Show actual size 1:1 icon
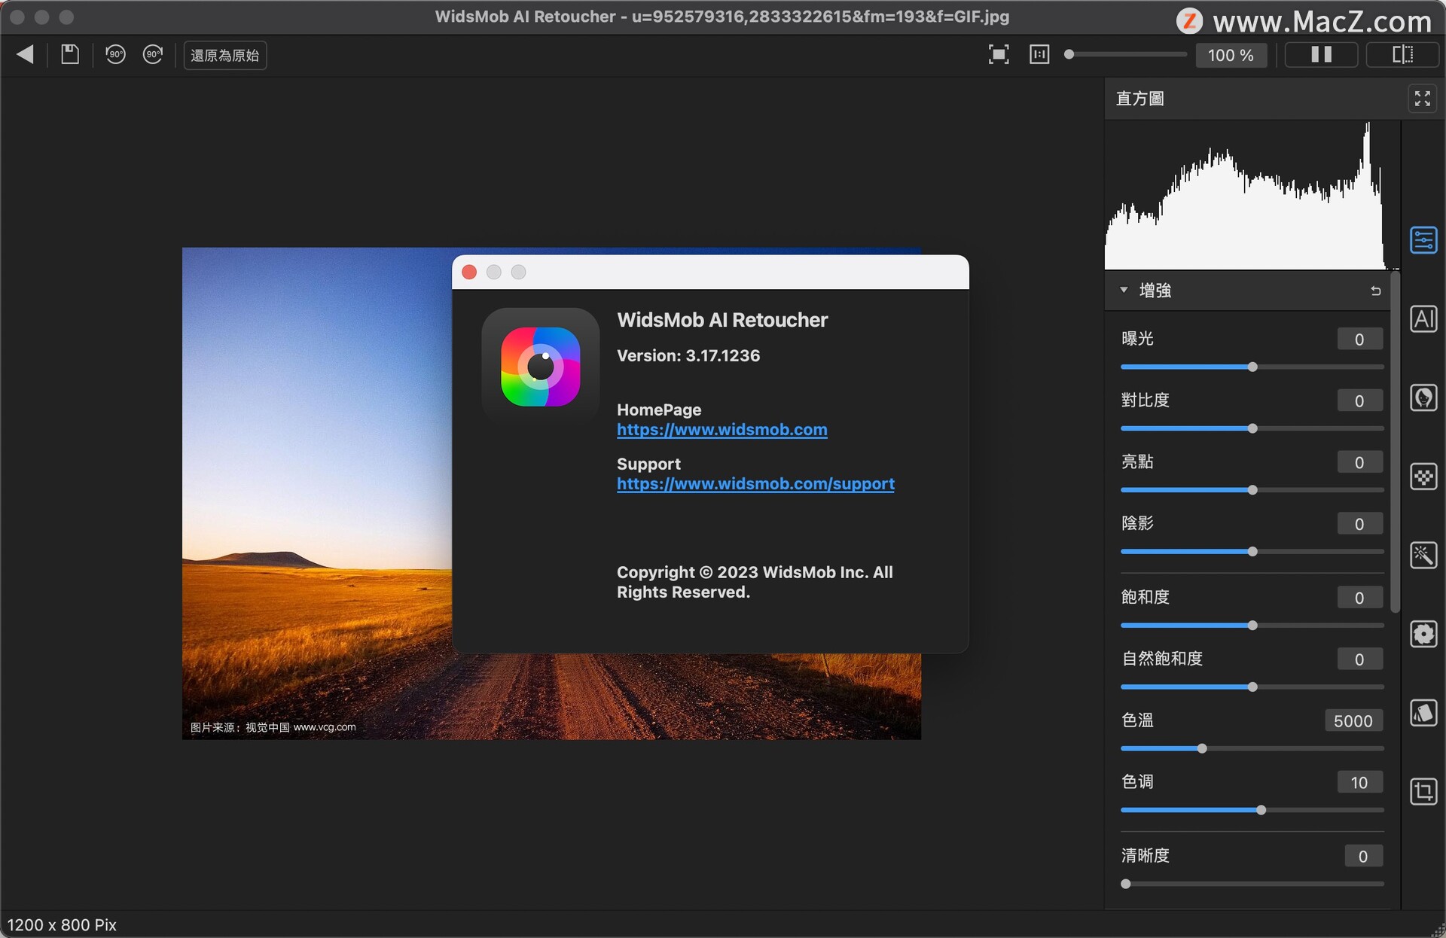This screenshot has height=938, width=1446. click(x=1039, y=54)
